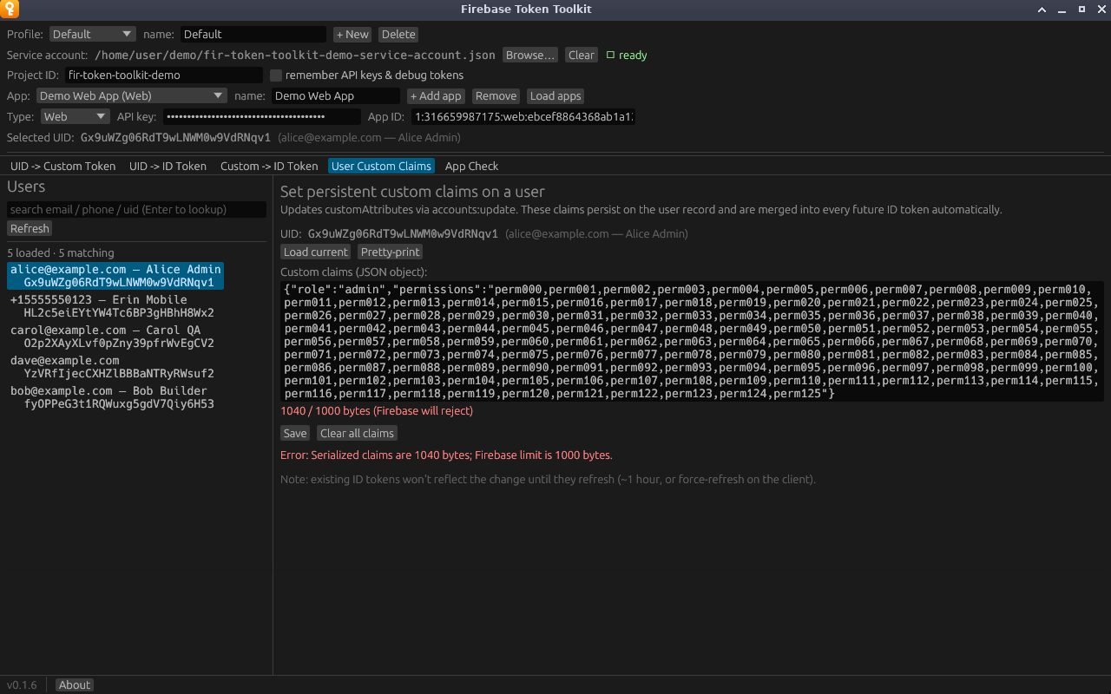Click the Users heading

(26, 187)
